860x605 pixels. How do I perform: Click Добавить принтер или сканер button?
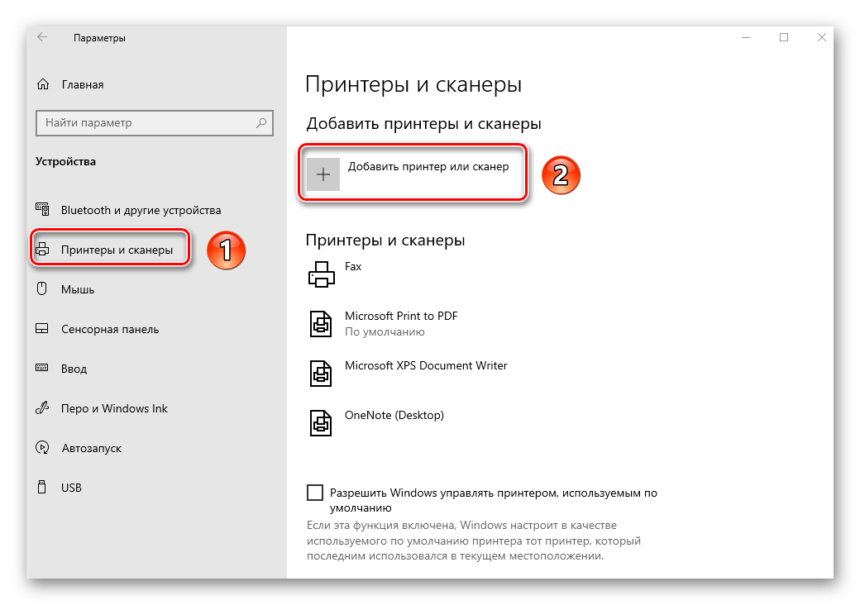click(x=428, y=167)
